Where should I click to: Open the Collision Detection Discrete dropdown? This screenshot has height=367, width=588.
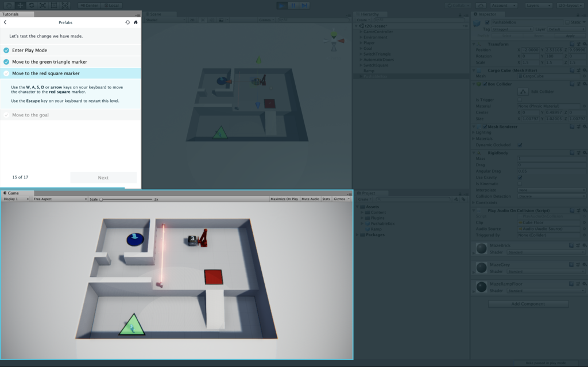coord(551,196)
